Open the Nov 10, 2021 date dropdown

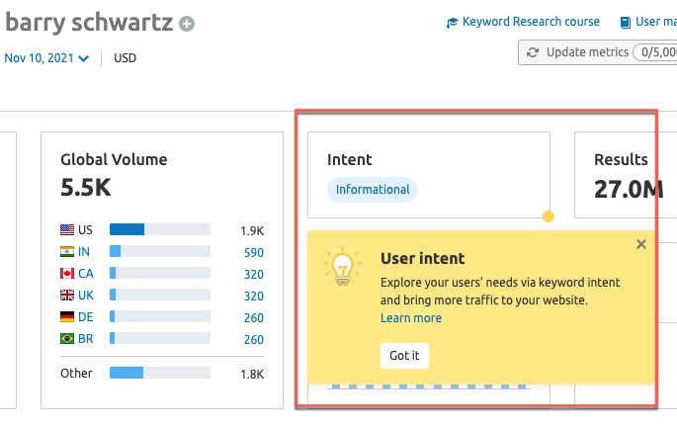46,58
